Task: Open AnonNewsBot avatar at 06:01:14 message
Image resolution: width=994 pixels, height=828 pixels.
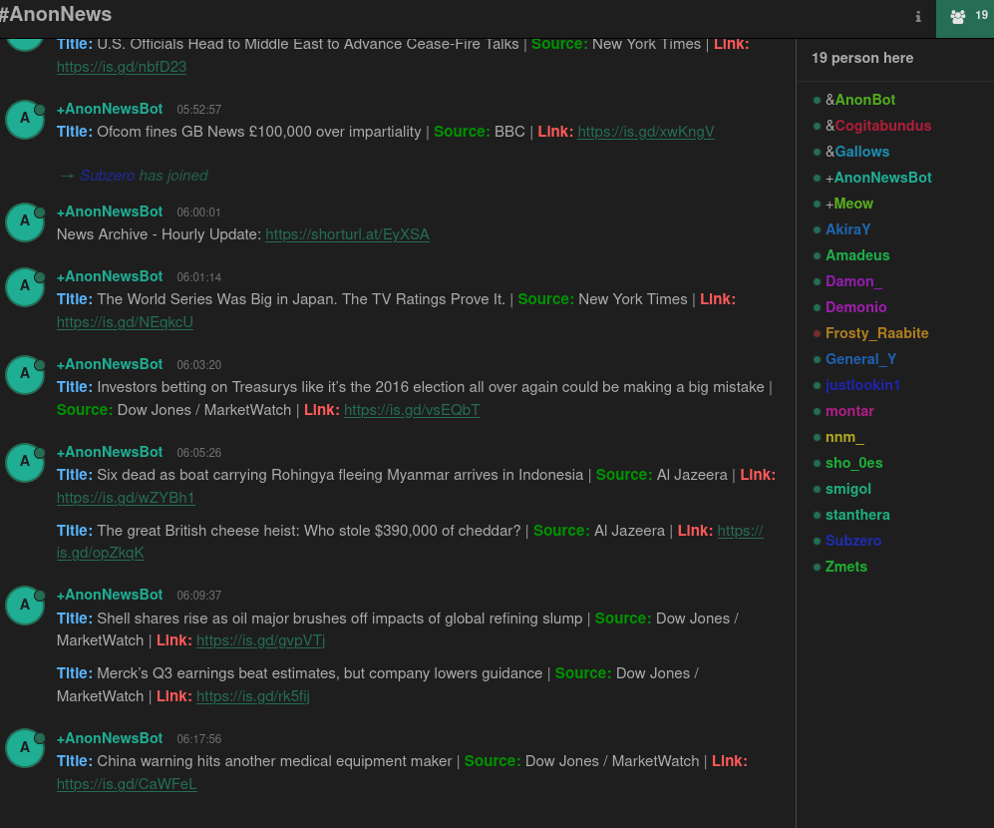Action: 25,286
